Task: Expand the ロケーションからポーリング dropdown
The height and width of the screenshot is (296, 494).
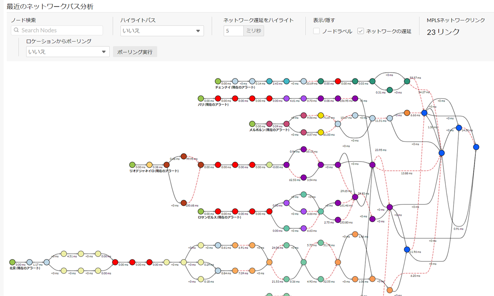Action: point(68,52)
